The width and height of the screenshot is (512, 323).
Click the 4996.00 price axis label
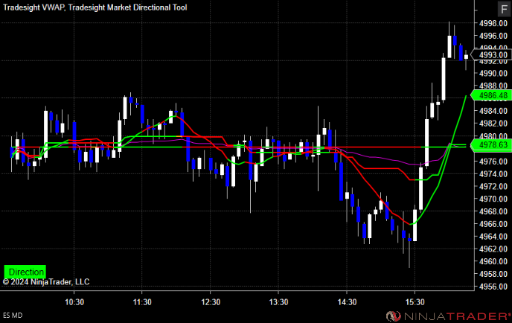point(493,36)
